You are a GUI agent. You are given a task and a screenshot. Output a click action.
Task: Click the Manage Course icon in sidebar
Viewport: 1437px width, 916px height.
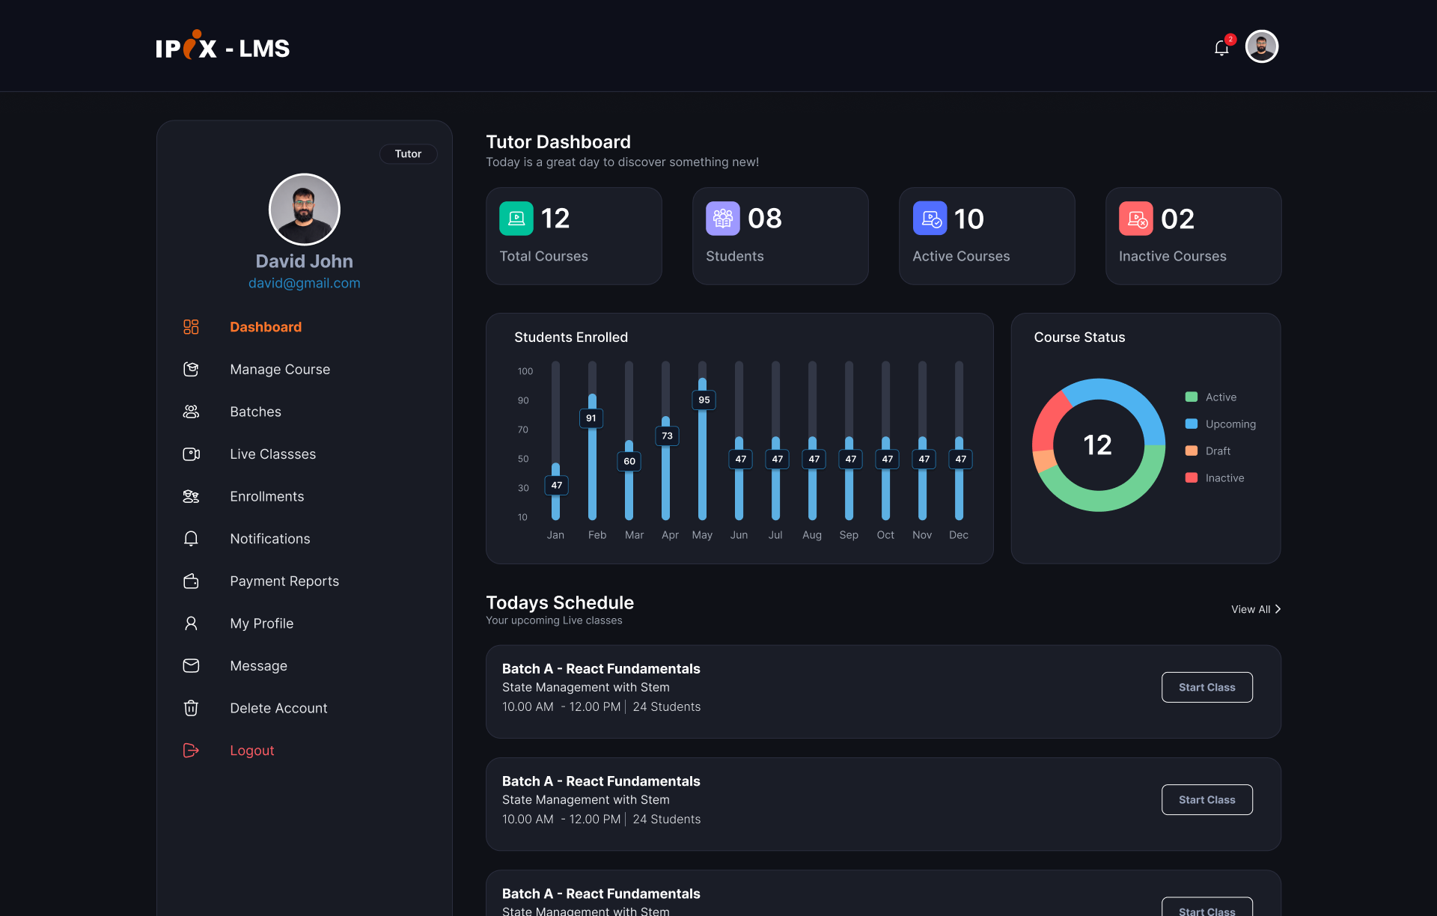tap(191, 369)
